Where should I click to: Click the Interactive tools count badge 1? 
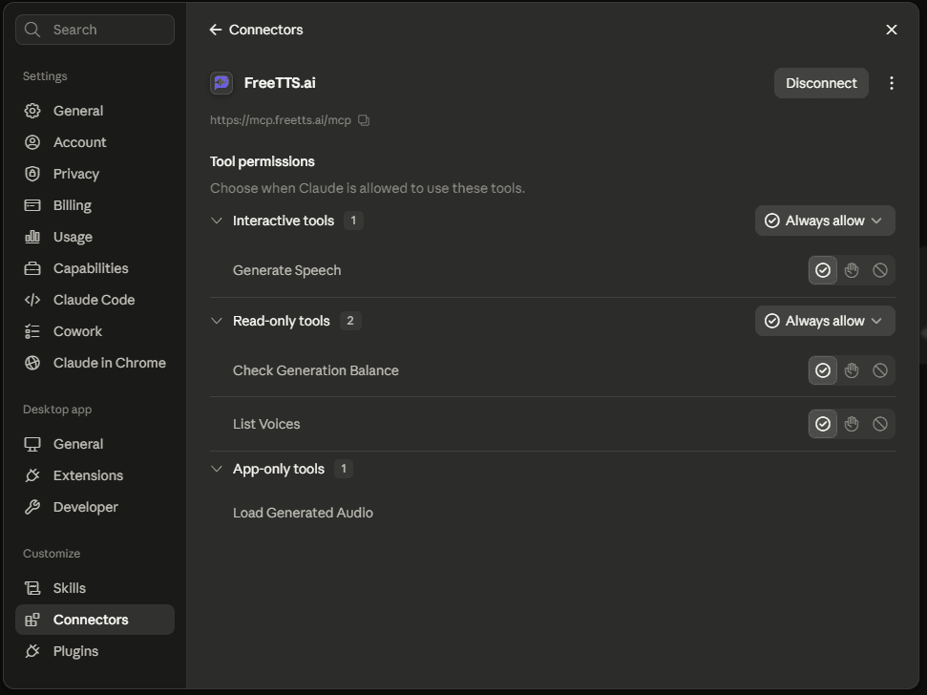pos(353,221)
